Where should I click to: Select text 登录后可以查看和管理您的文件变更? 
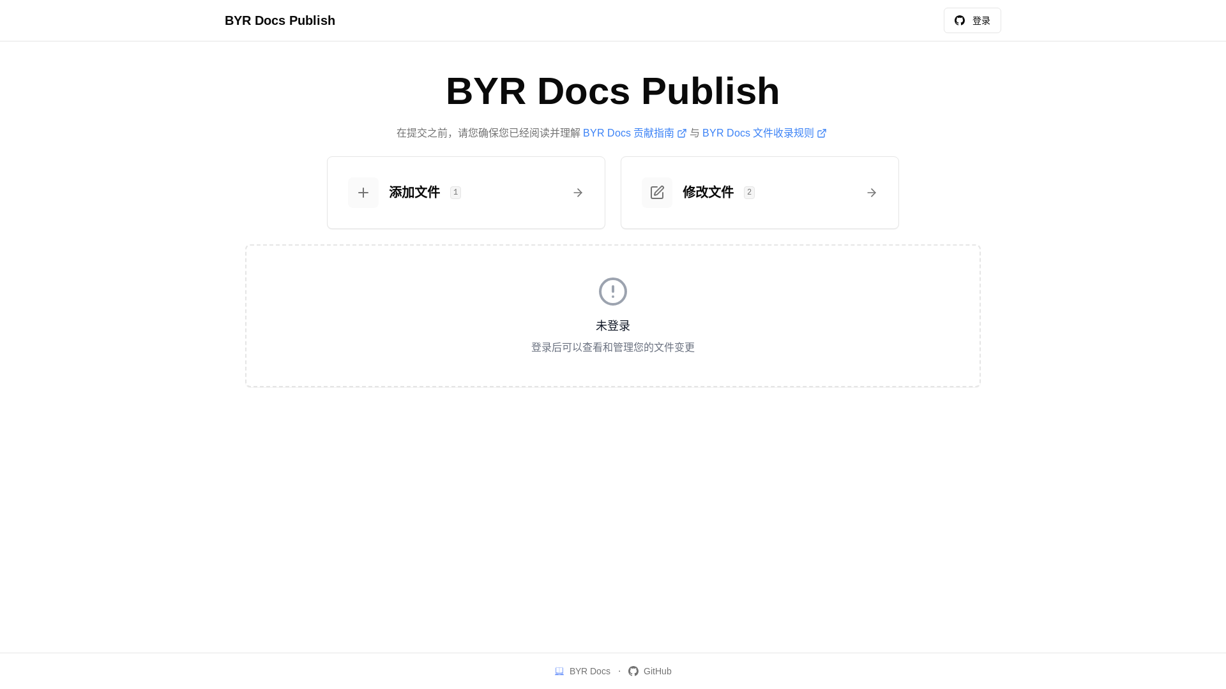[x=613, y=347]
